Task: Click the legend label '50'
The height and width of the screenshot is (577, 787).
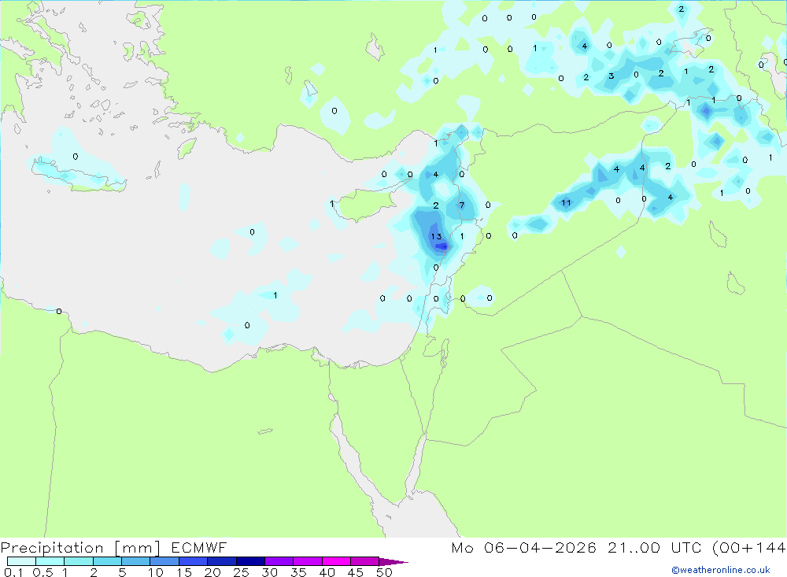Action: point(384,572)
